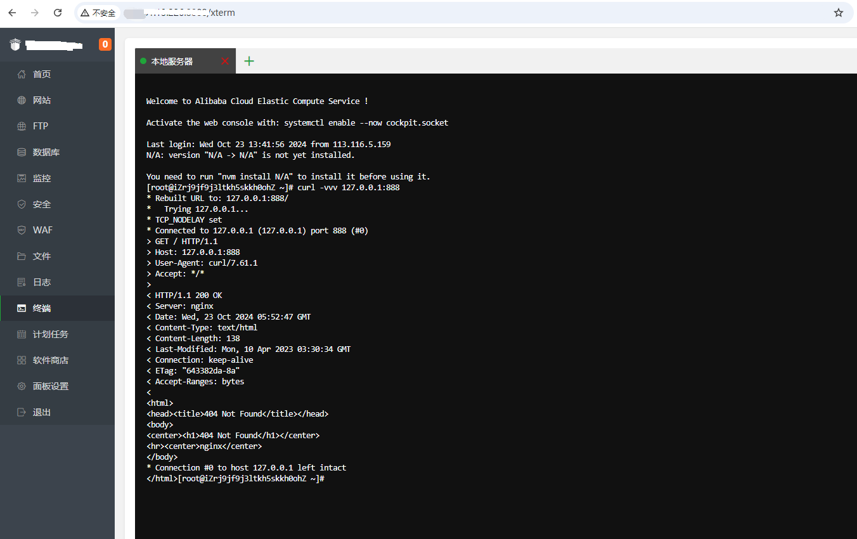Click the 不安全 security warning indicator

point(98,13)
